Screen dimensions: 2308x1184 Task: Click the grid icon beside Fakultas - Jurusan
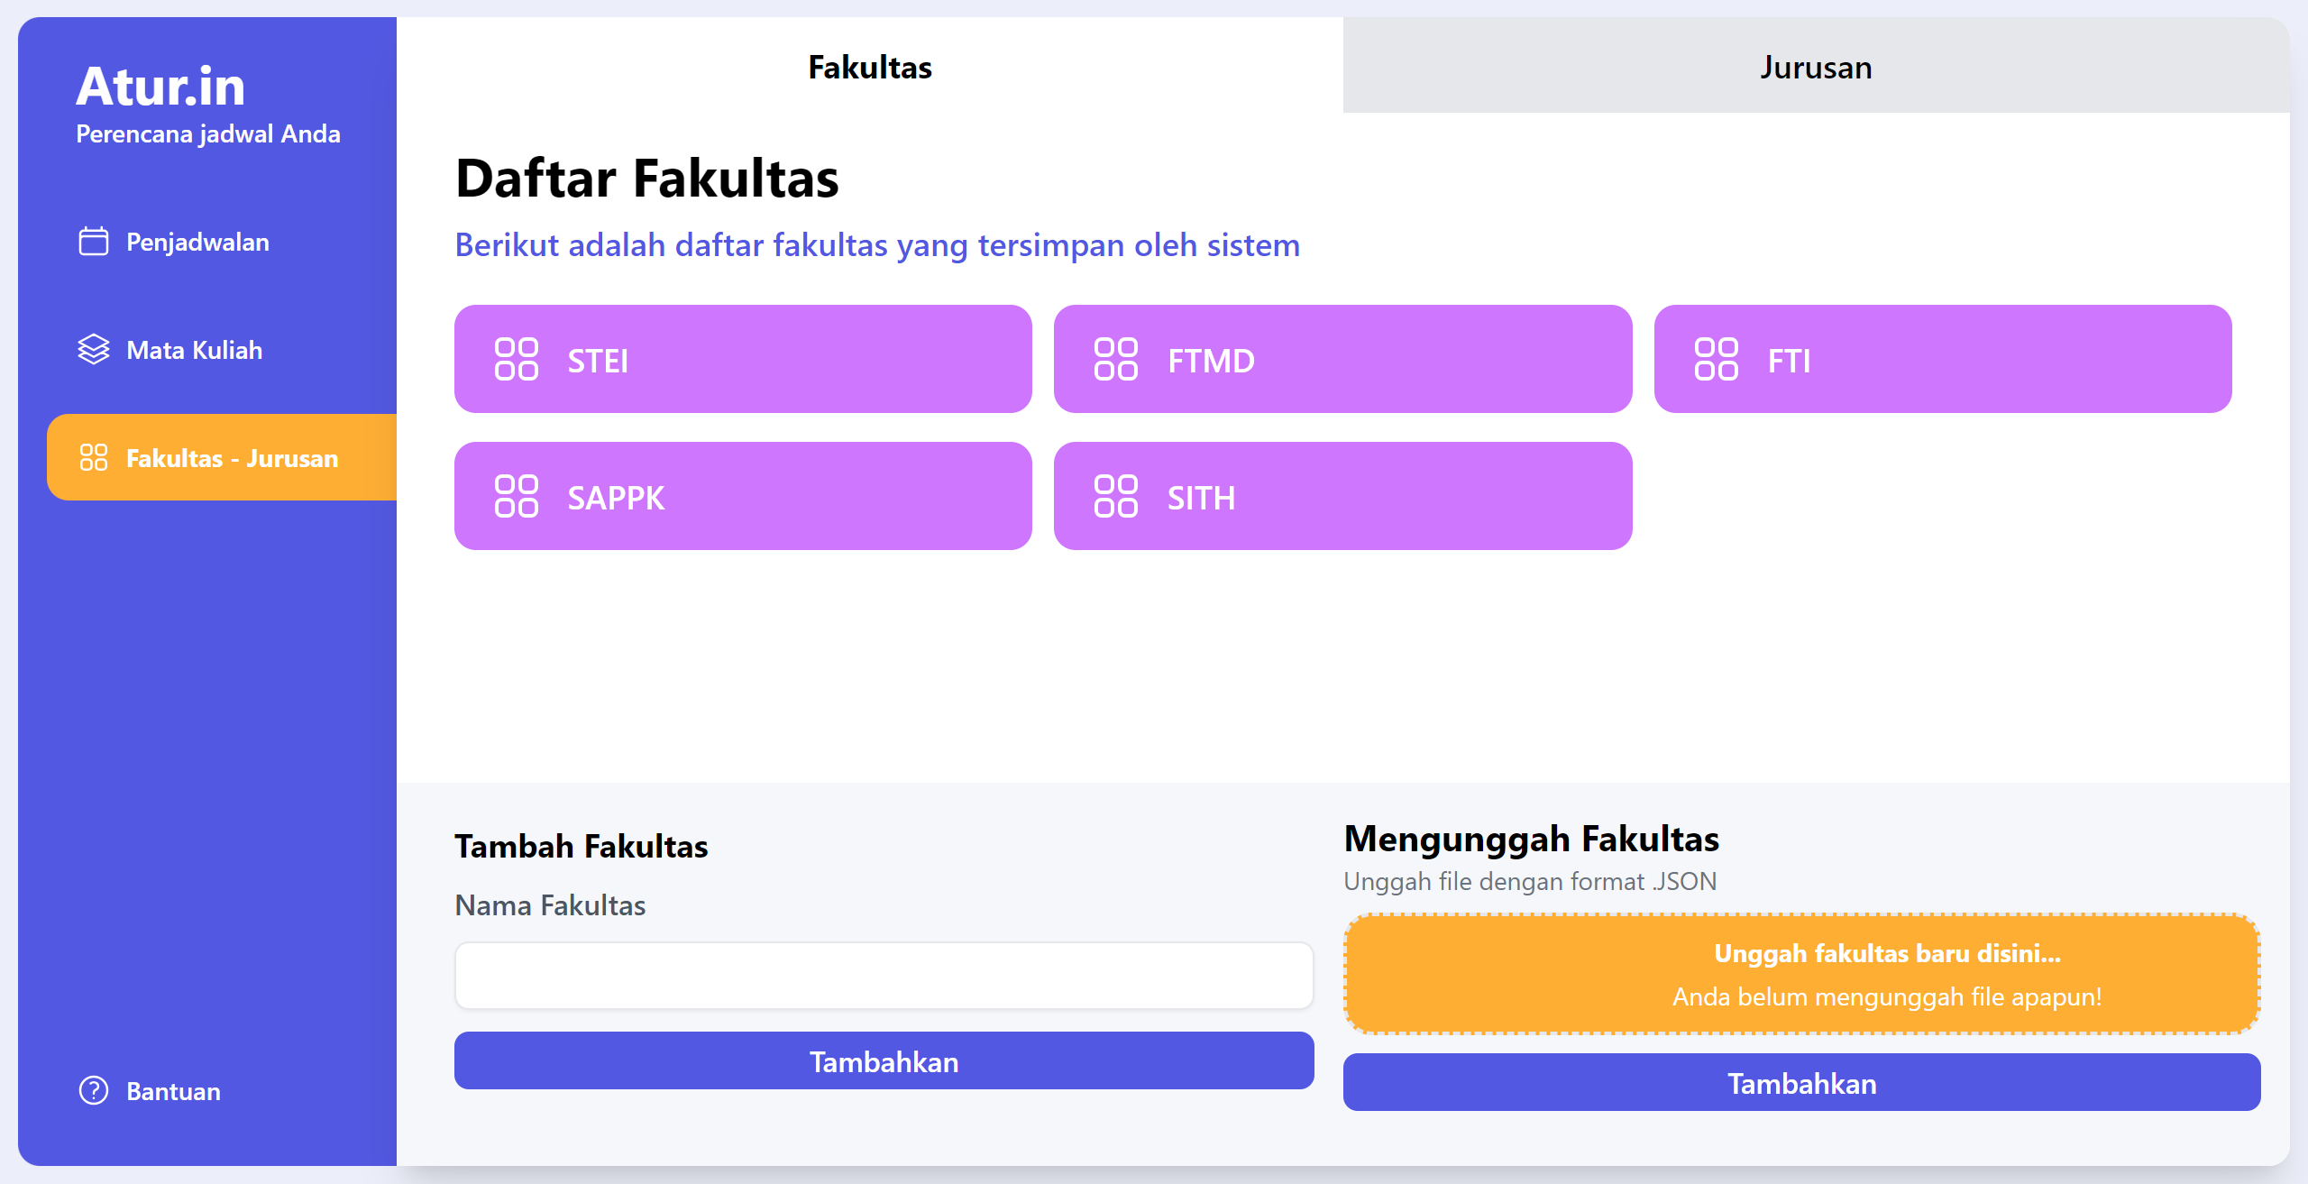pos(93,458)
